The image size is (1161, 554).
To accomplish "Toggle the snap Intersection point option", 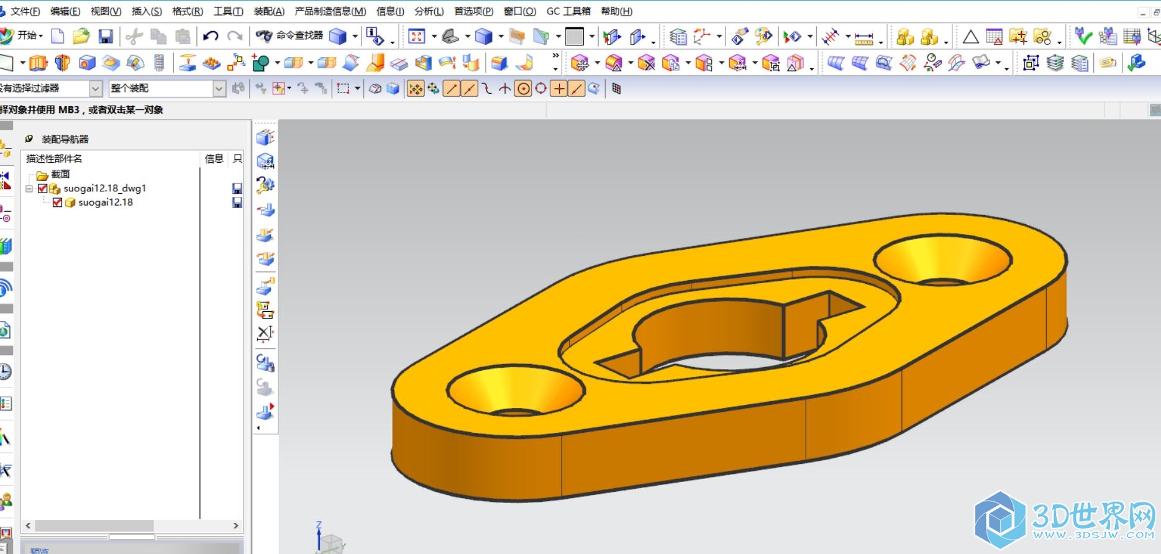I will coord(505,89).
